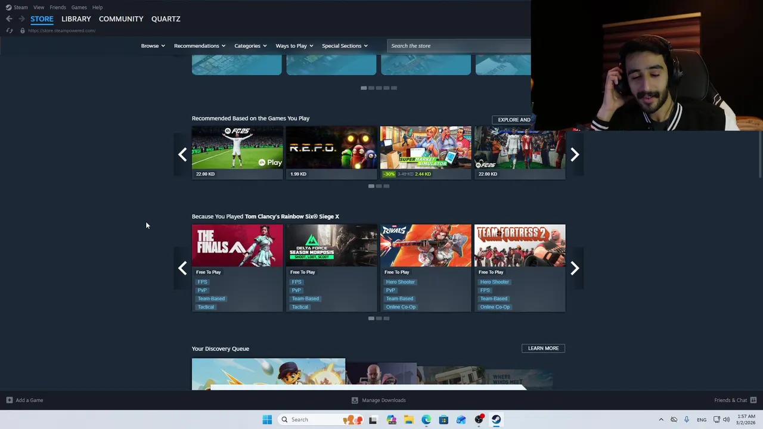Open the Windows Start menu

pos(267,419)
